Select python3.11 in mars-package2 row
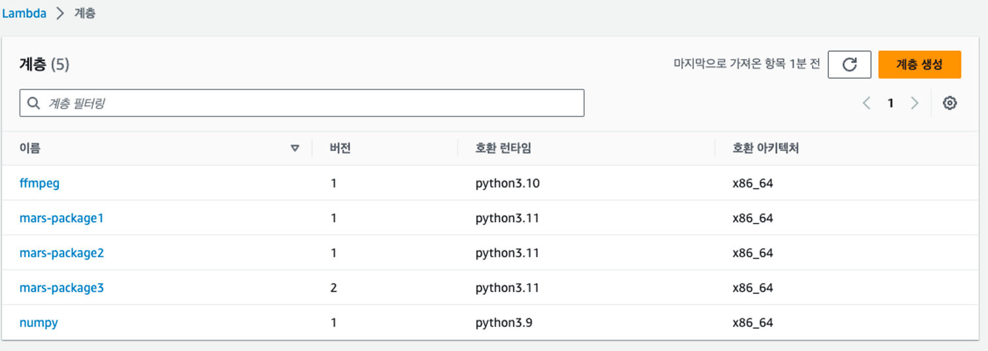The height and width of the screenshot is (351, 988). pos(507,252)
